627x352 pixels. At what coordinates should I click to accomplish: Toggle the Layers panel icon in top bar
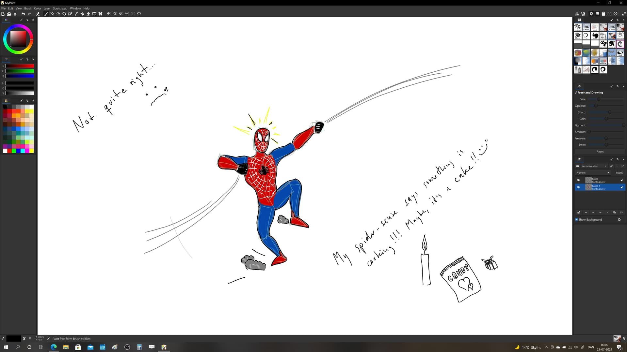click(597, 14)
